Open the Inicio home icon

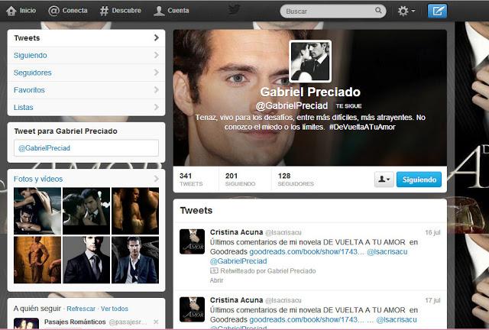[x=11, y=11]
